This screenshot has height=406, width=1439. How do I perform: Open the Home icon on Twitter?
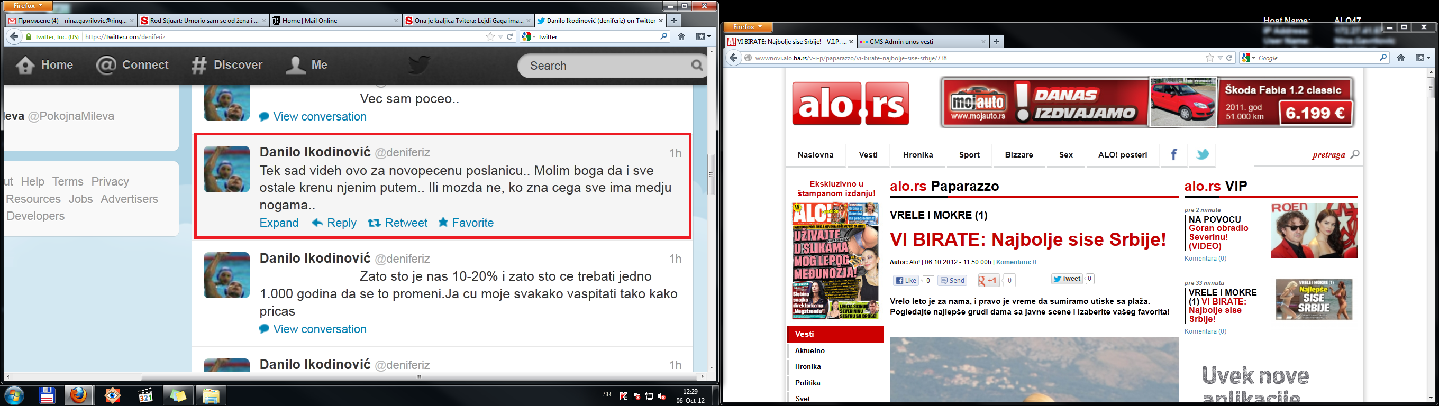click(44, 66)
